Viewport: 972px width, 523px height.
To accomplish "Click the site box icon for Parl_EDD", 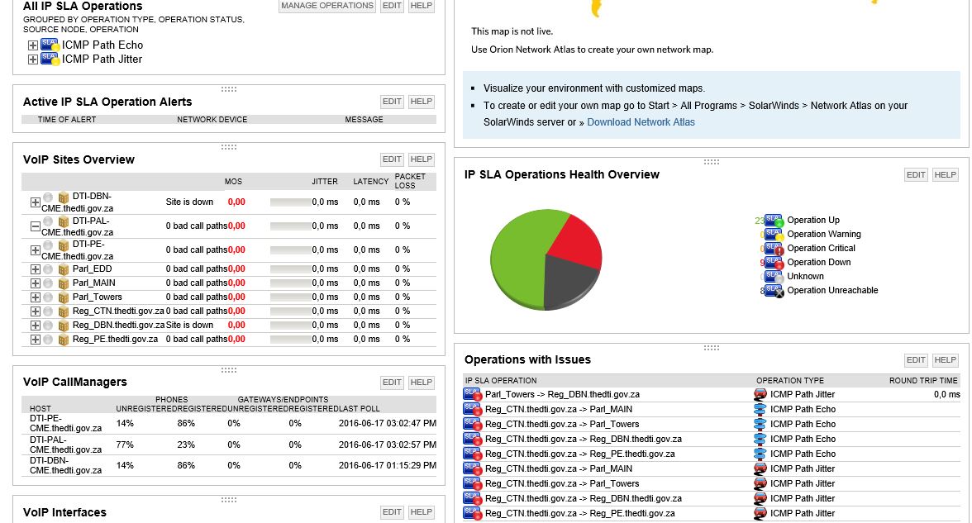I will point(63,269).
